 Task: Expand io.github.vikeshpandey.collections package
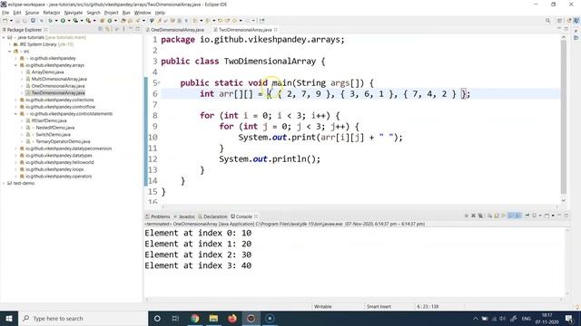[16, 100]
